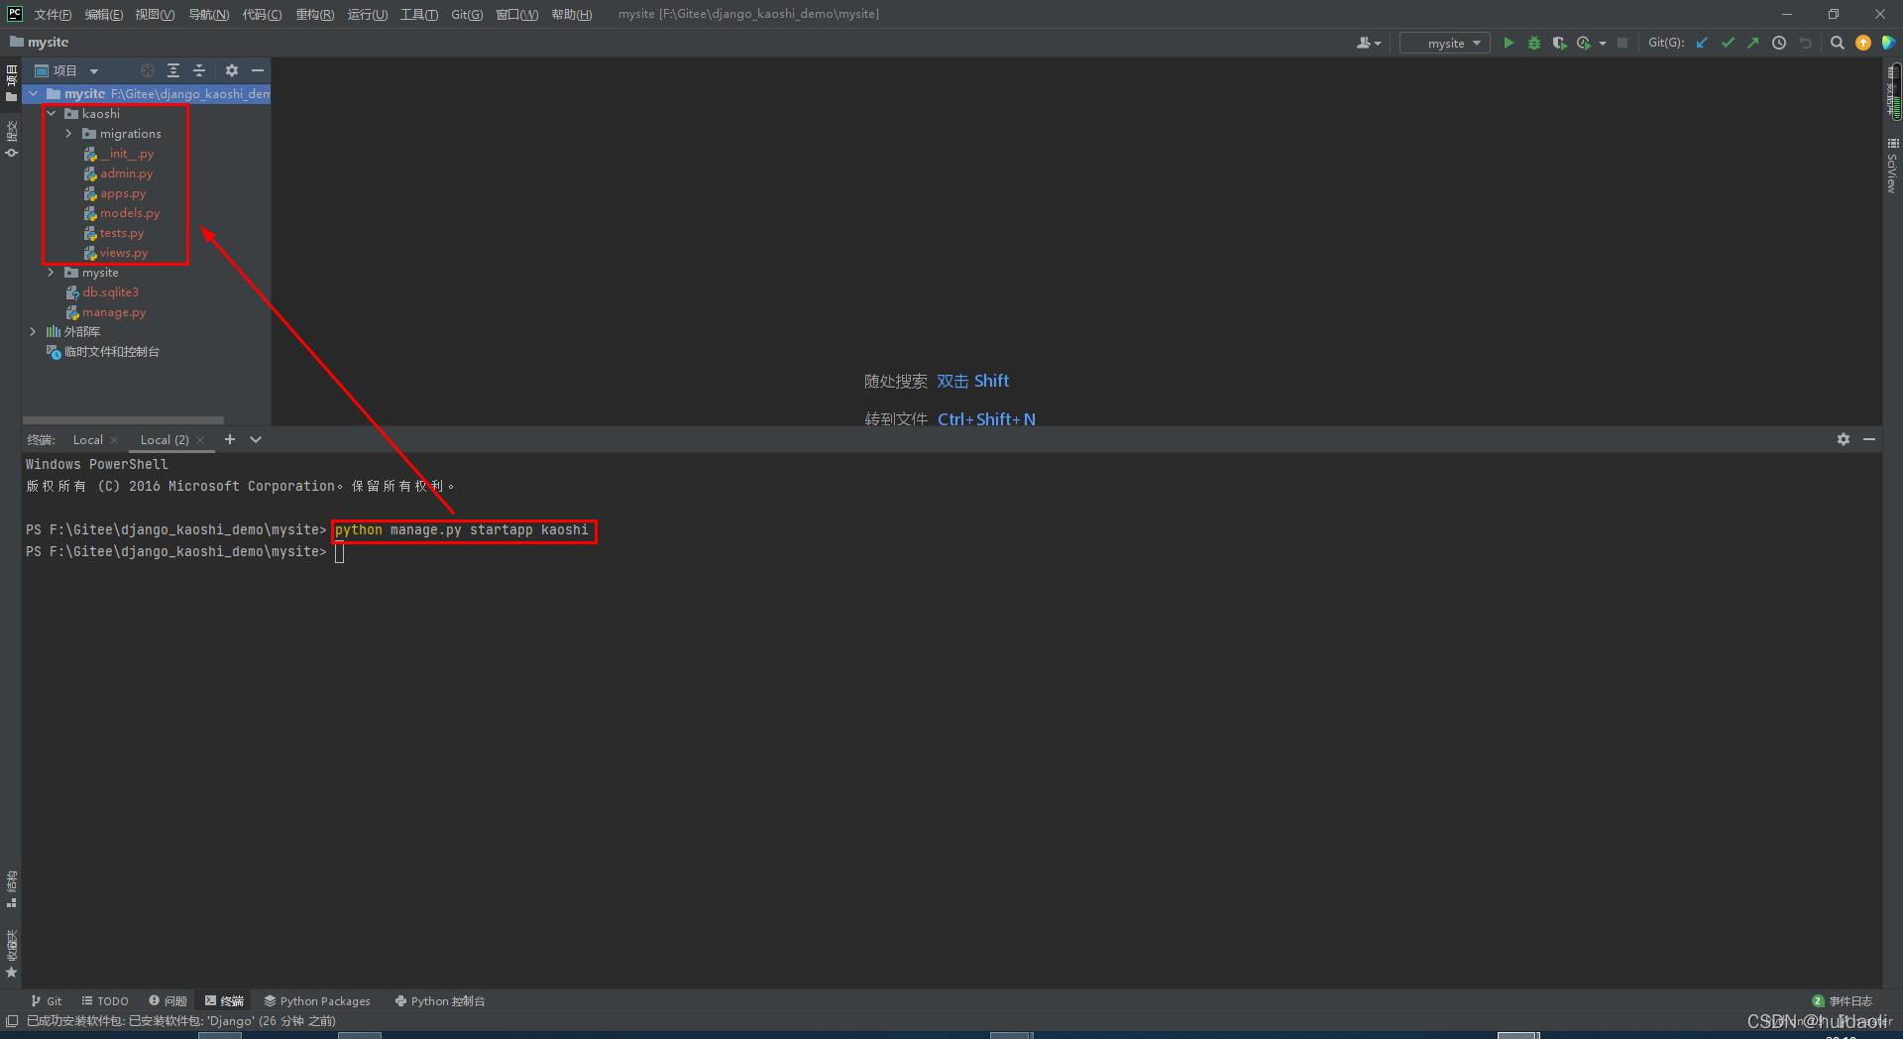Screen dimensions: 1903x1039
Task: Click the Git rollback arrow icon
Action: point(1805,43)
